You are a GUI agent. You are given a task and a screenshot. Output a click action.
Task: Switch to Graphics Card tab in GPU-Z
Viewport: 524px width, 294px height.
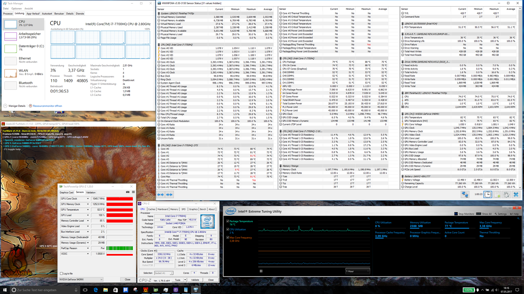click(x=67, y=192)
